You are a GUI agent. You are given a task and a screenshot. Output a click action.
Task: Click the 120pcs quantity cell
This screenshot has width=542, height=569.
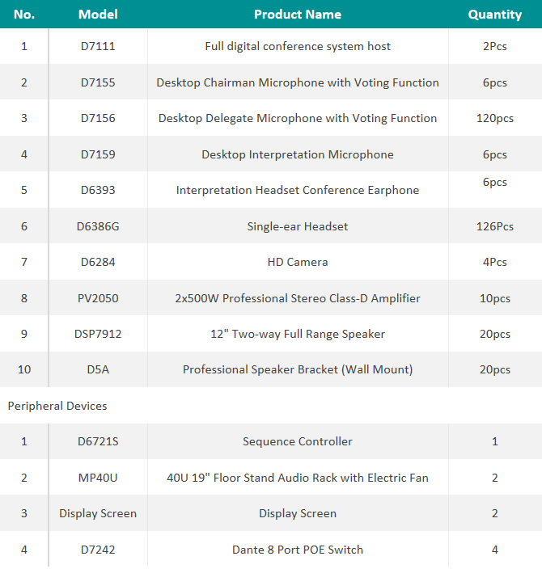tap(495, 118)
